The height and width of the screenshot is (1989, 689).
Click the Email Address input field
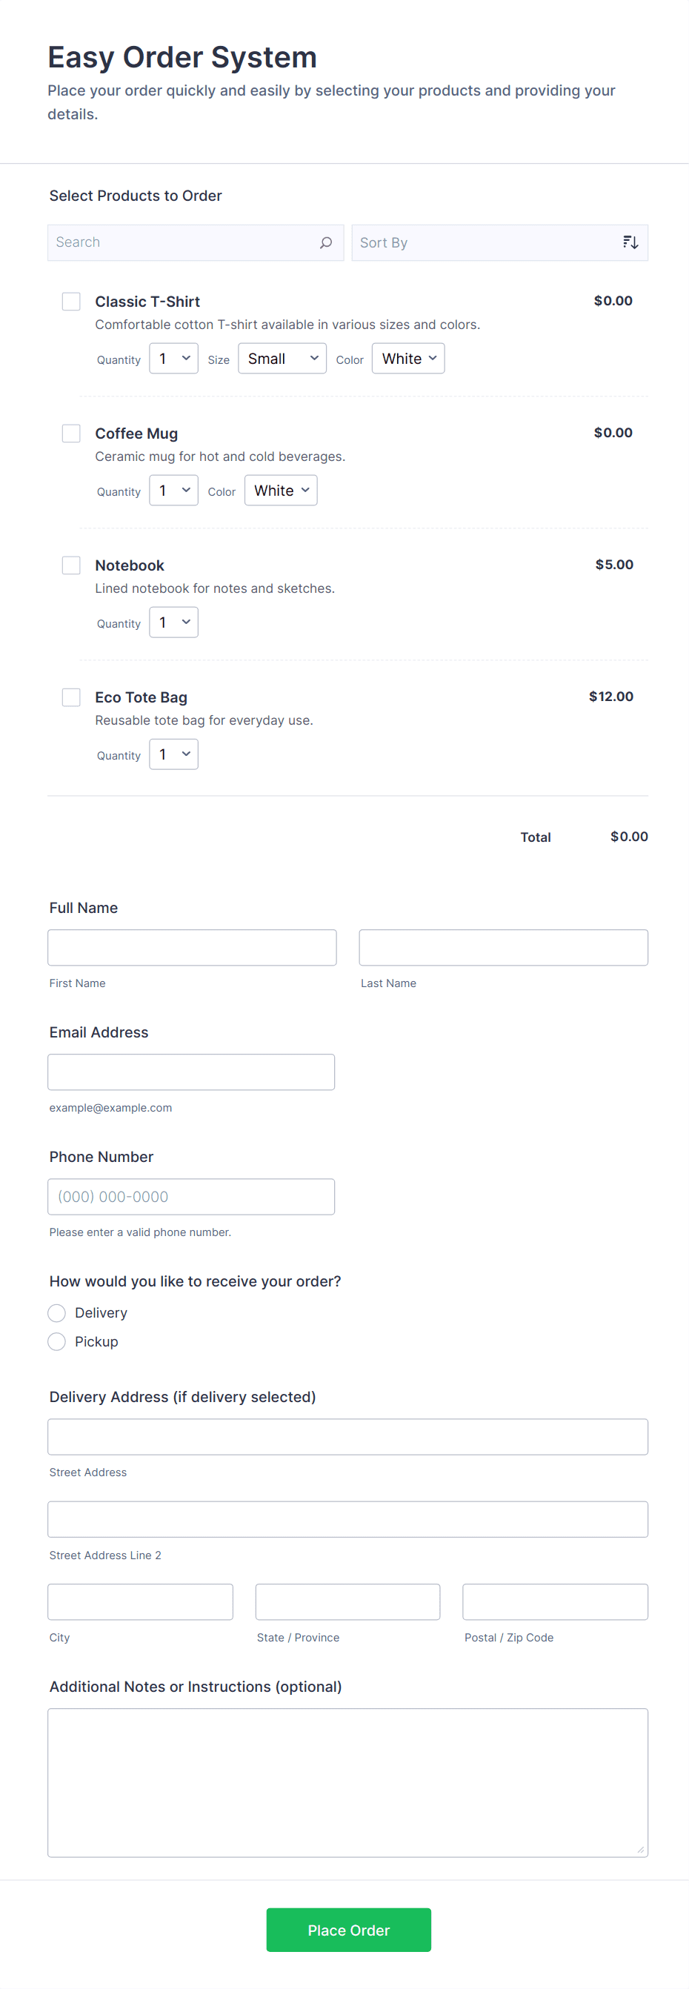click(190, 1071)
